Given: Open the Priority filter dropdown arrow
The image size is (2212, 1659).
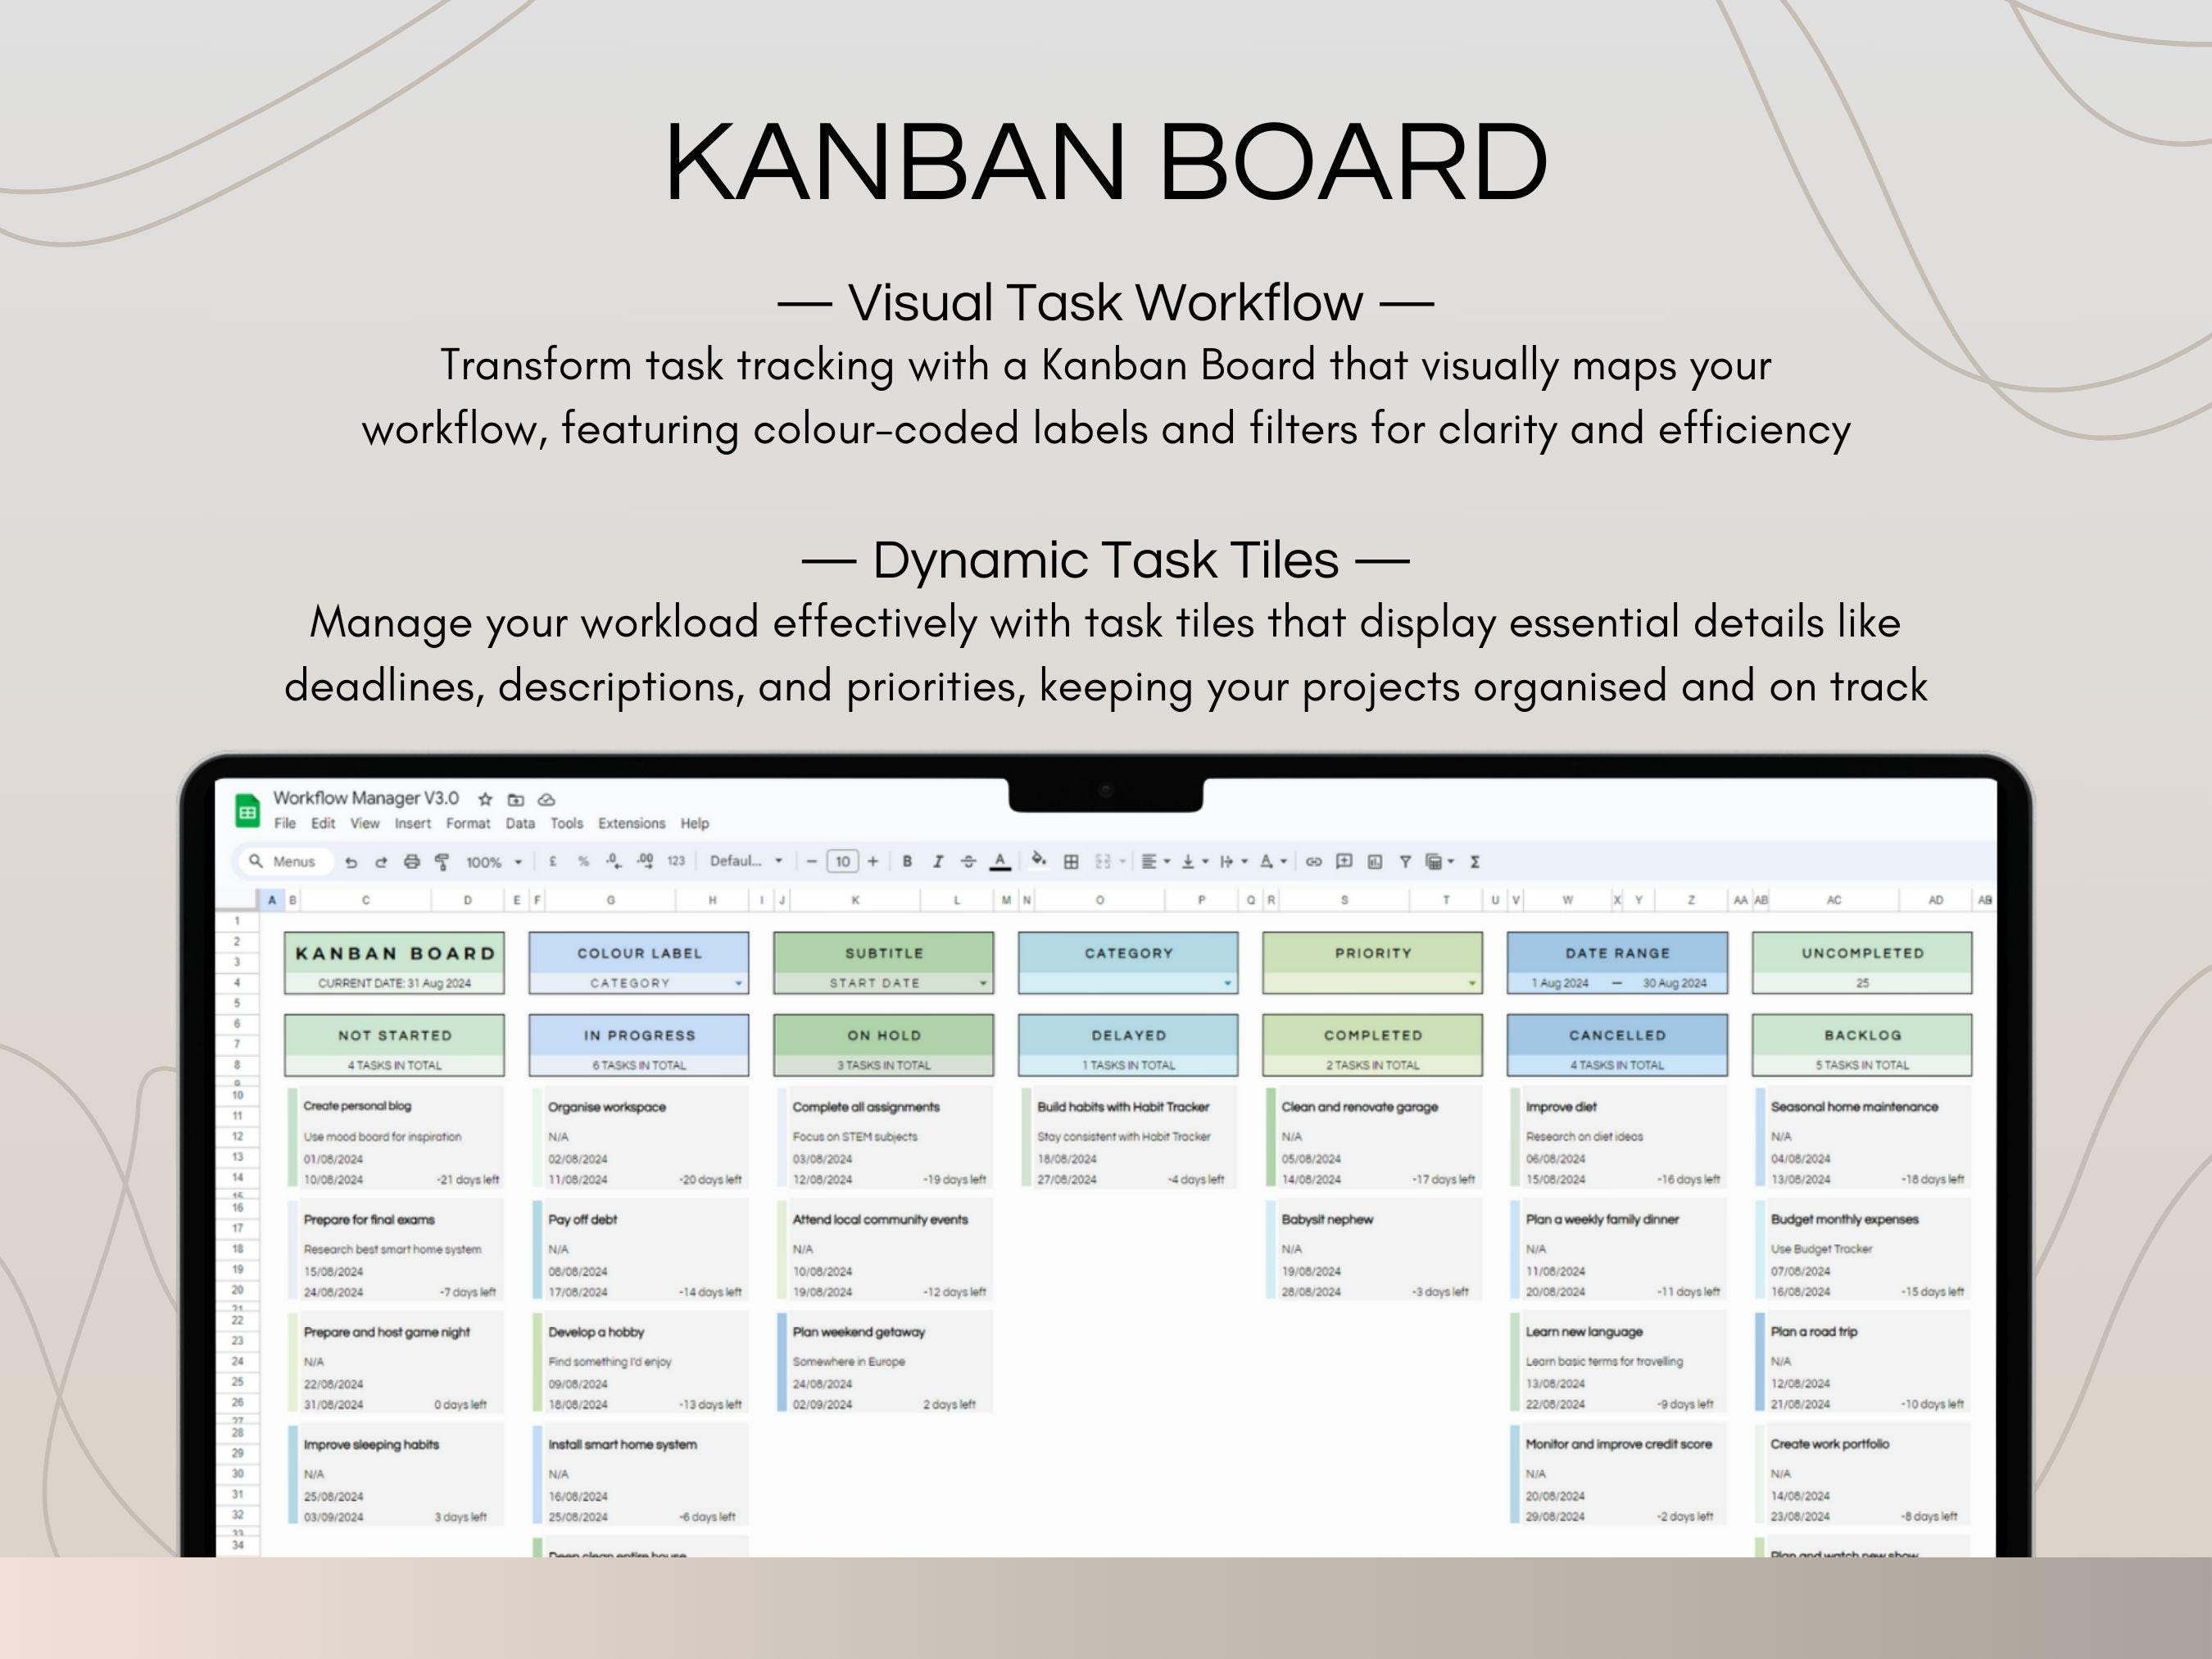Looking at the screenshot, I should [1471, 983].
